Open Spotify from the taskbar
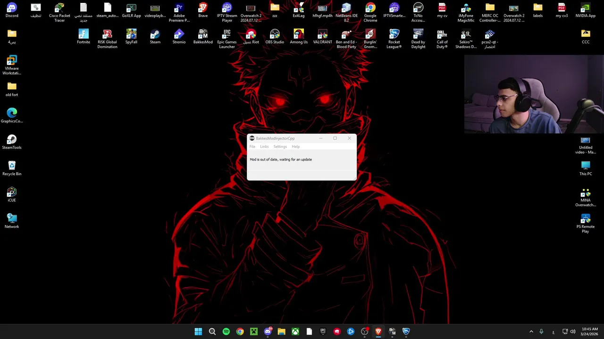604x339 pixels. (226, 331)
